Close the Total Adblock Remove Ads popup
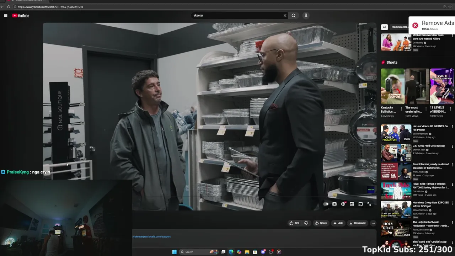The height and width of the screenshot is (256, 455). pyautogui.click(x=415, y=25)
